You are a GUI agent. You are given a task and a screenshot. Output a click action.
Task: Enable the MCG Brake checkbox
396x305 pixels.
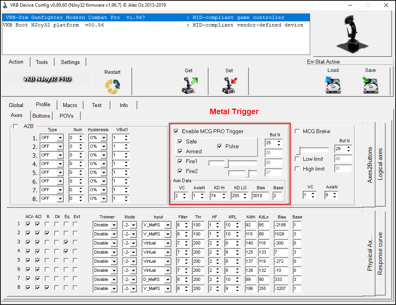[297, 131]
